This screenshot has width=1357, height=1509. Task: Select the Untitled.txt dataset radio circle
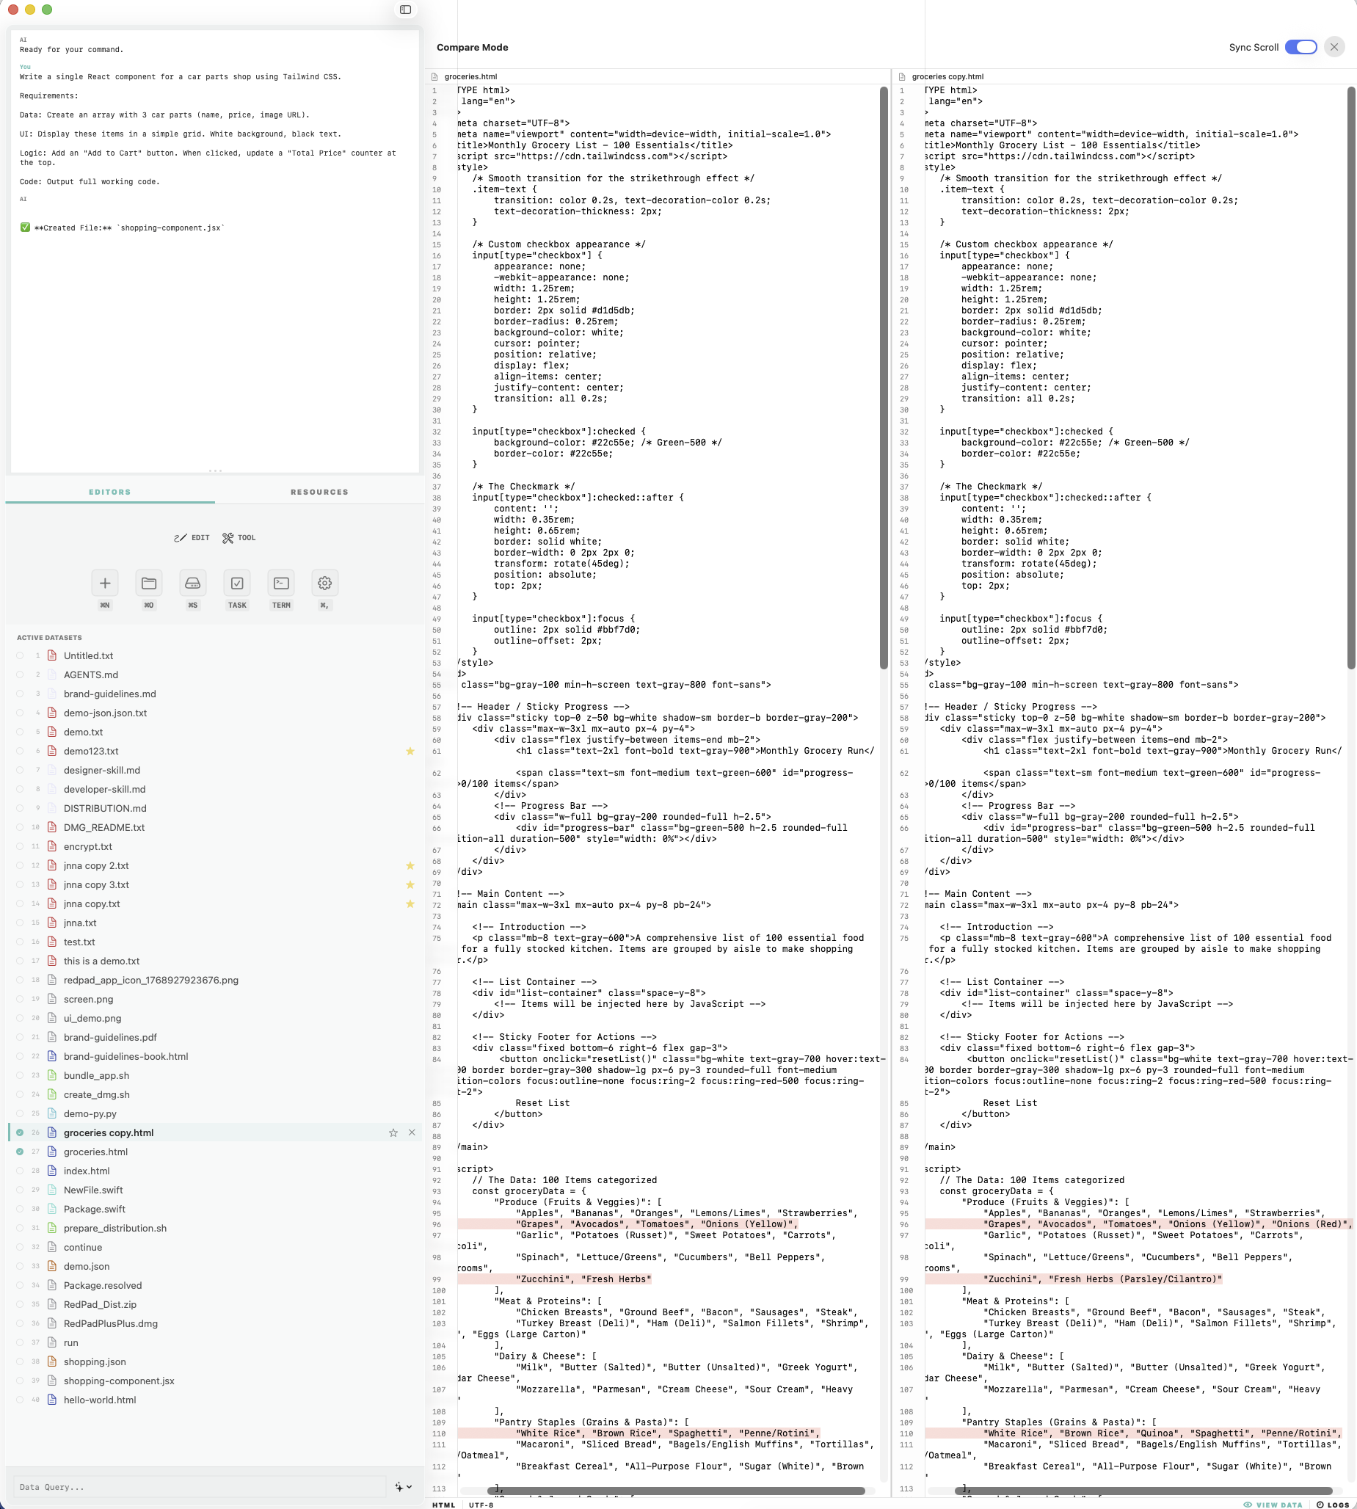(x=20, y=656)
